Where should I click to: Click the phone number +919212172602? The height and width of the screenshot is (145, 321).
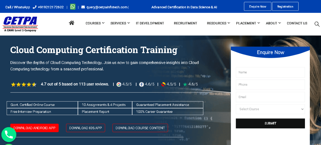(x=51, y=7)
